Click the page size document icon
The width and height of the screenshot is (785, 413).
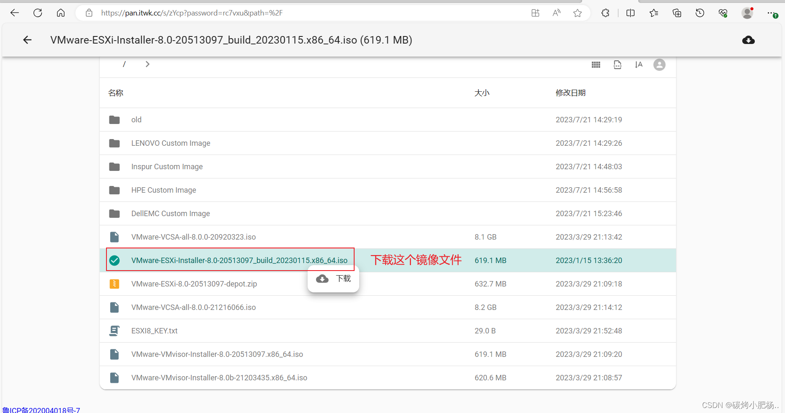617,65
